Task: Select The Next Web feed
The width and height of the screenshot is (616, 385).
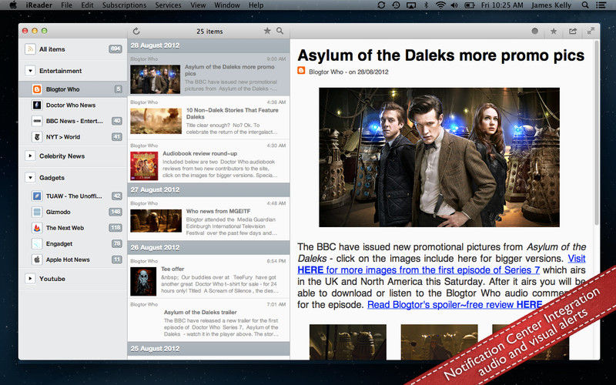Action: coord(64,228)
